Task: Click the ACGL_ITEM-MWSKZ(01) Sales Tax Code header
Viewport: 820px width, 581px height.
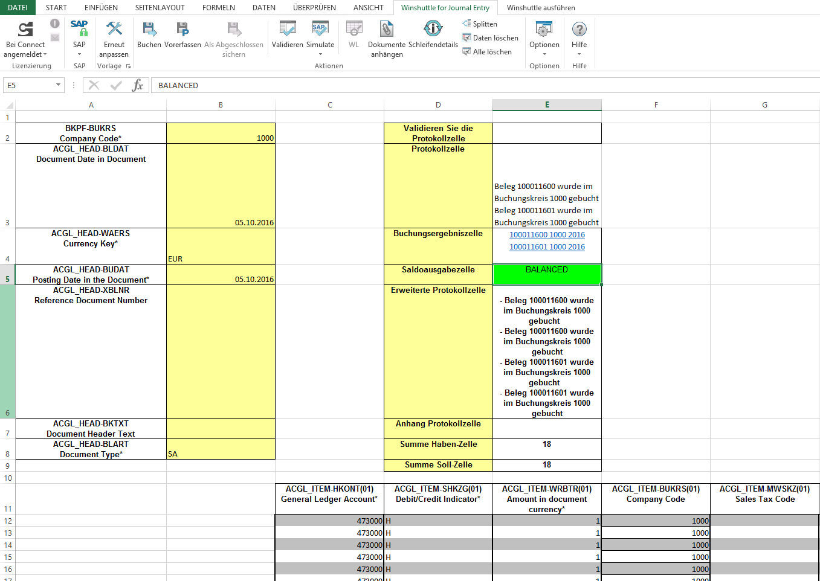Action: coord(764,499)
